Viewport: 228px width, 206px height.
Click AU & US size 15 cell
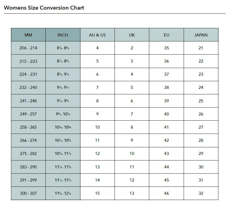tap(97, 193)
